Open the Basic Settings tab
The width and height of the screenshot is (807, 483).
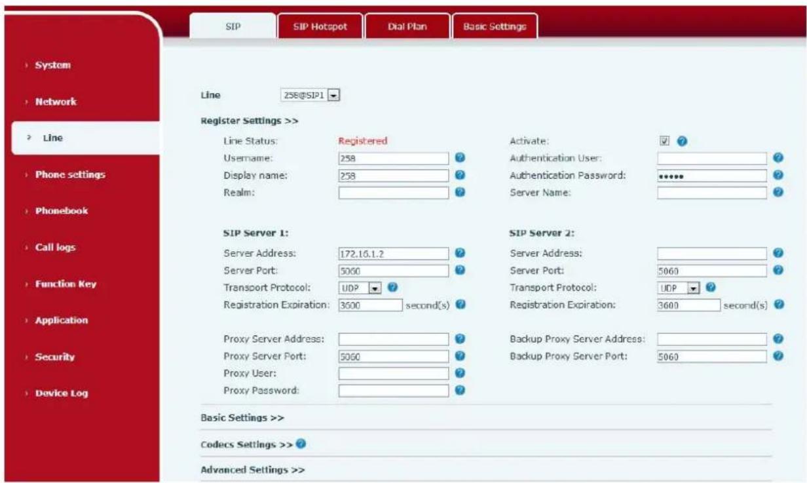click(x=495, y=27)
